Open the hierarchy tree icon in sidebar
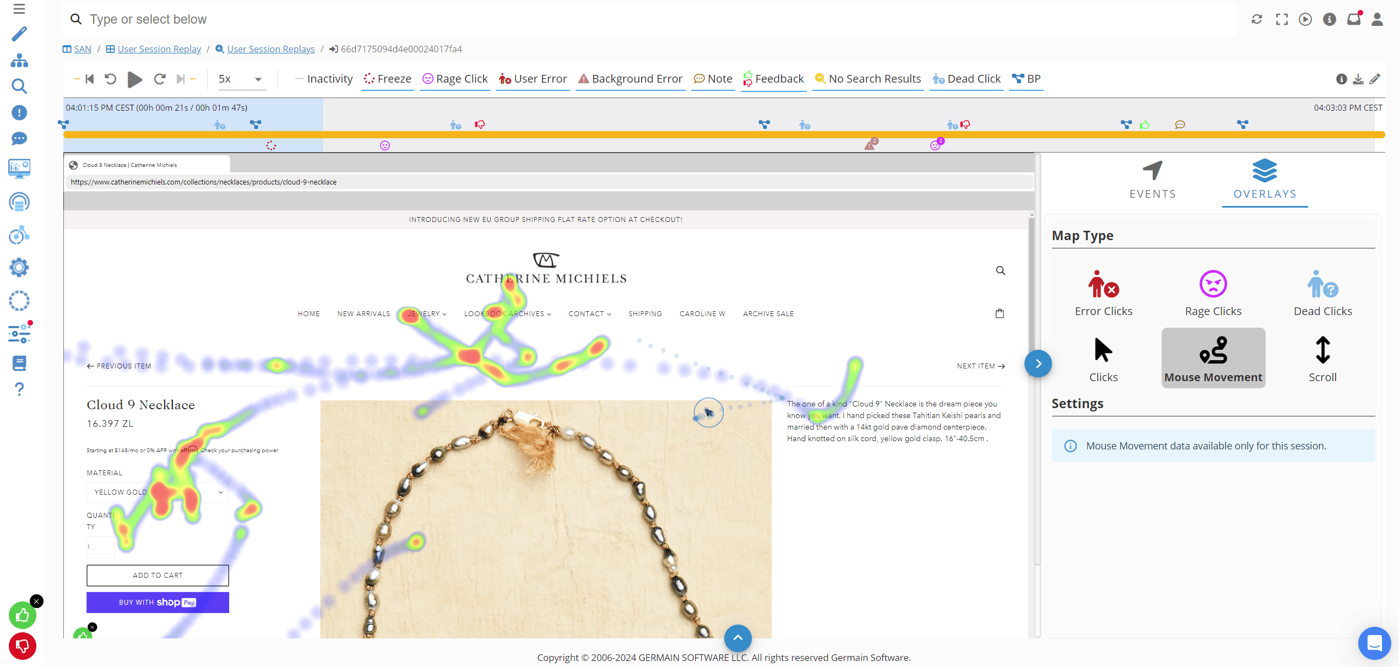Viewport: 1399px width, 667px height. 19,60
